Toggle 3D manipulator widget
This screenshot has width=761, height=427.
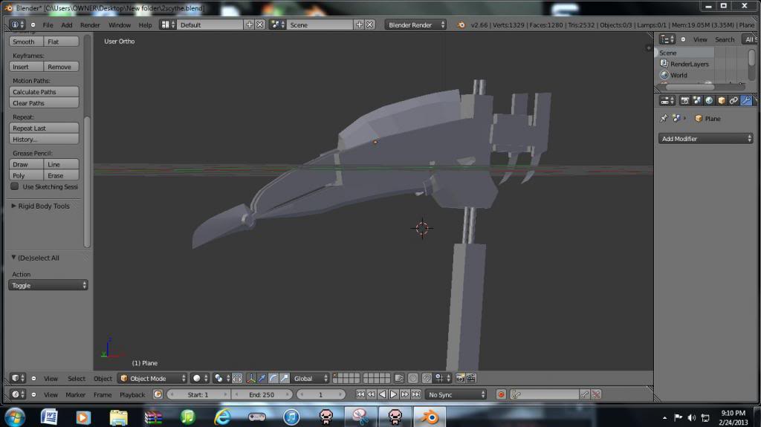[251, 379]
